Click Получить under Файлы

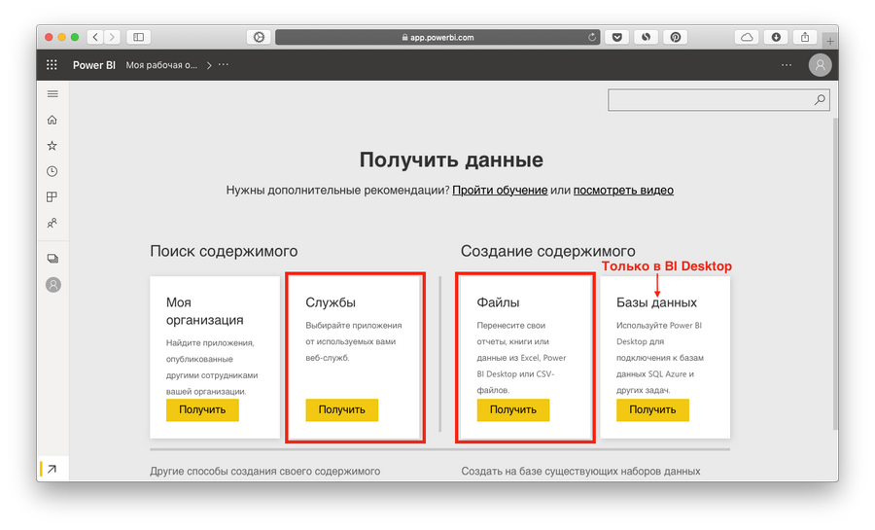(x=512, y=410)
